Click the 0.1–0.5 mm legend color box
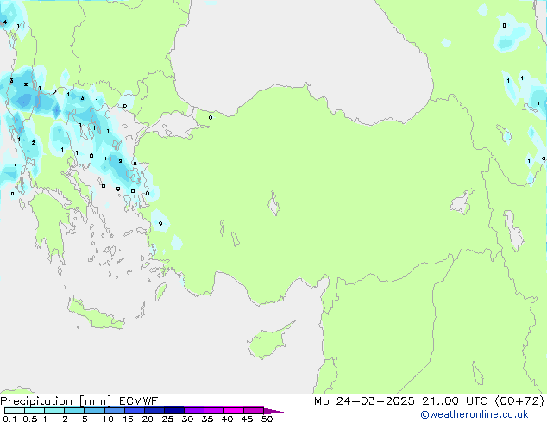 (x=15, y=411)
